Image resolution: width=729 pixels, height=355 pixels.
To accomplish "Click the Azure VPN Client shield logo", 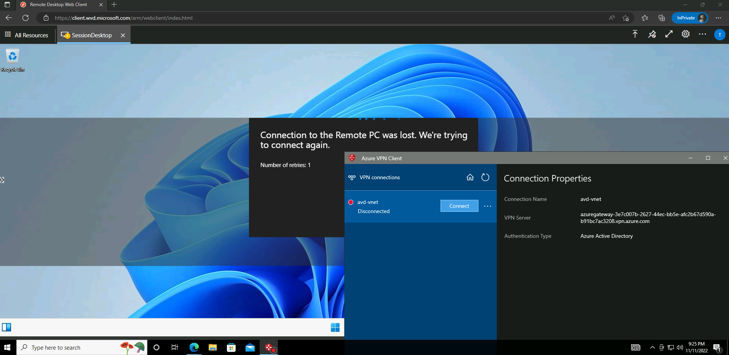I will pos(352,158).
